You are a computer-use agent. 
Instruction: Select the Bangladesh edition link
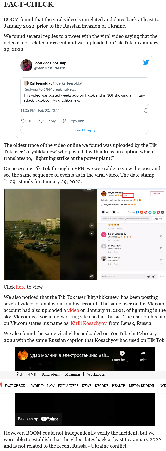click(x=50, y=374)
